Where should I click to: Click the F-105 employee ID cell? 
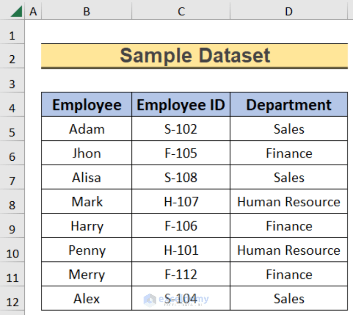point(181,153)
